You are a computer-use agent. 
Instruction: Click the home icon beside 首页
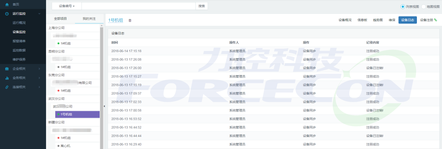tap(7, 5)
